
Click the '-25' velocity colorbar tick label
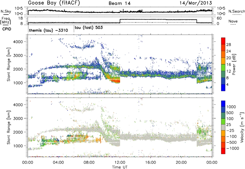pos(230,130)
